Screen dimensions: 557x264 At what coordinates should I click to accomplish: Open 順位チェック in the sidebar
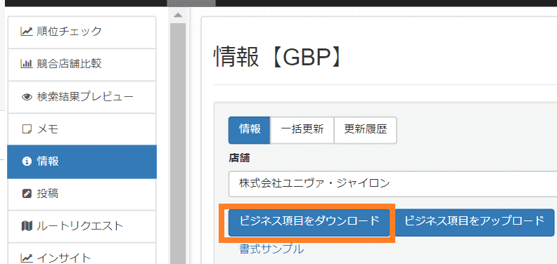pyautogui.click(x=82, y=32)
